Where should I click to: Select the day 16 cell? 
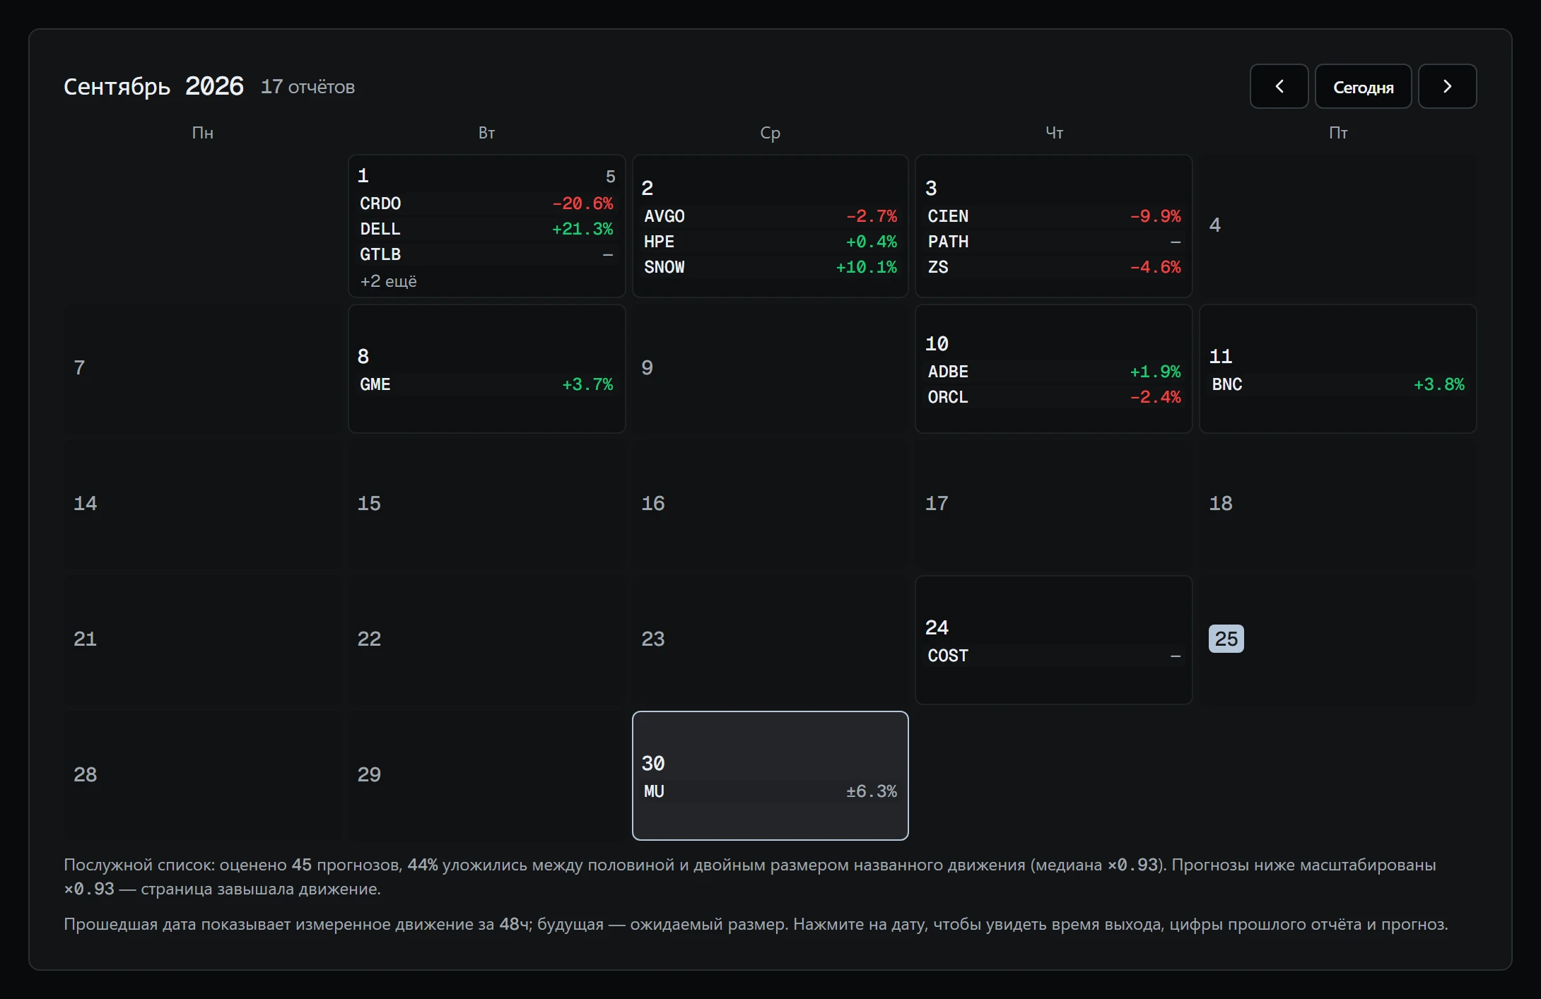pos(770,504)
